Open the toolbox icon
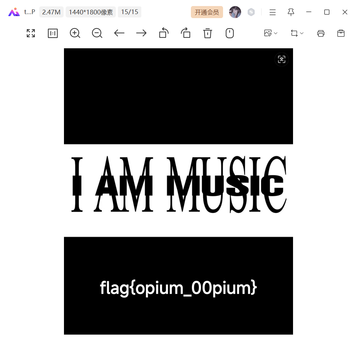This screenshot has height=346, width=357. [x=341, y=33]
